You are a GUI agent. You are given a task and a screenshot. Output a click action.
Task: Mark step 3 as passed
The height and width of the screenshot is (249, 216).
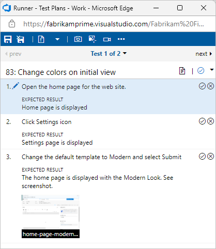click(202, 157)
